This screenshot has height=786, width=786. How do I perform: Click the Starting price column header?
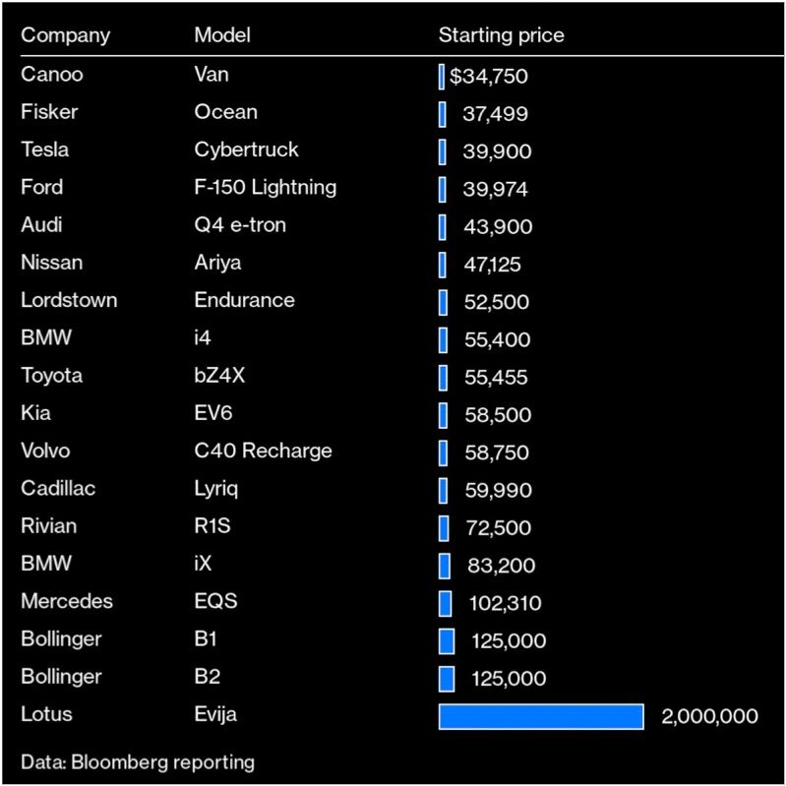point(501,35)
